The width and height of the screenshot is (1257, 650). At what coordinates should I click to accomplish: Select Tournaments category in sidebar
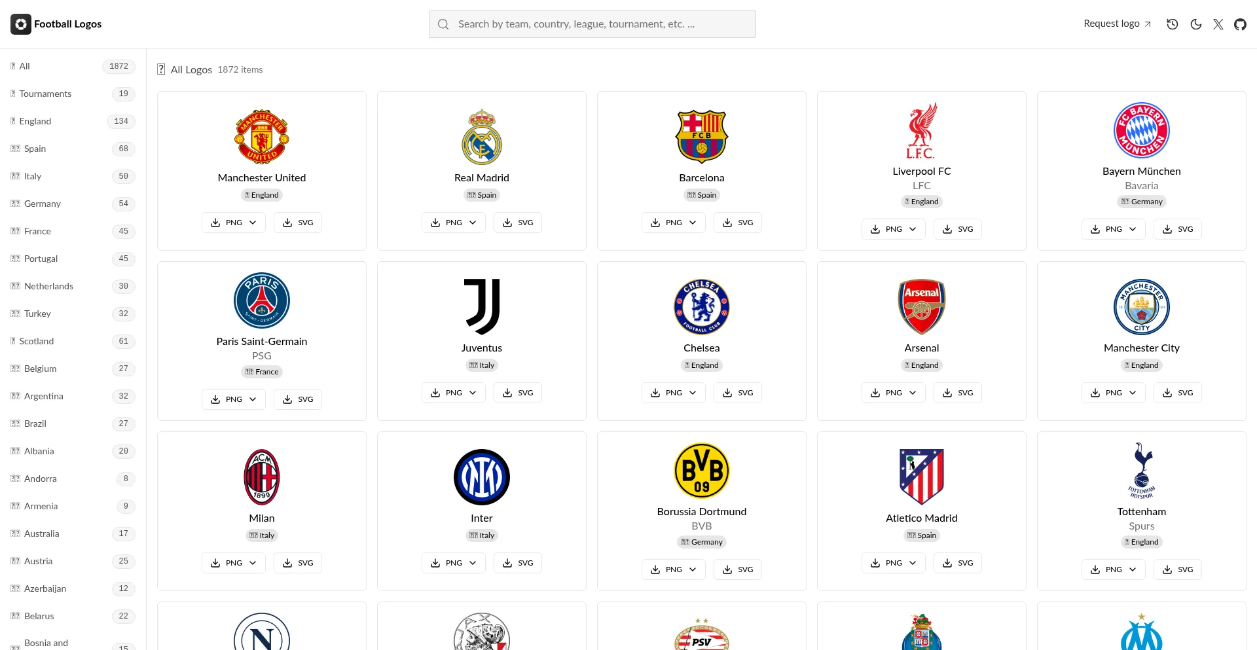(x=45, y=94)
